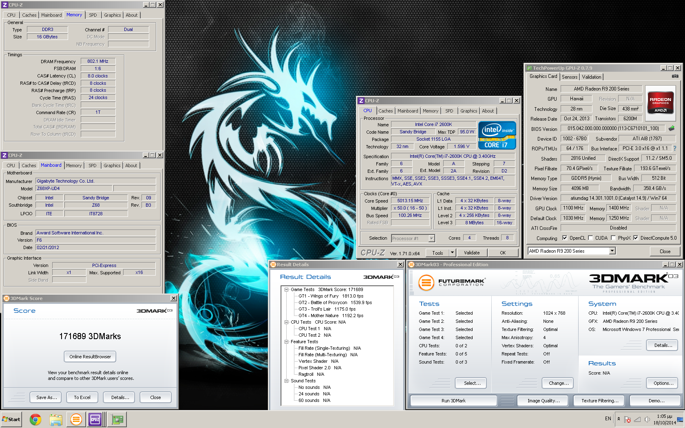Open the Mainboard tab in the CPU-Z Memory window
The image size is (685, 428).
51,15
